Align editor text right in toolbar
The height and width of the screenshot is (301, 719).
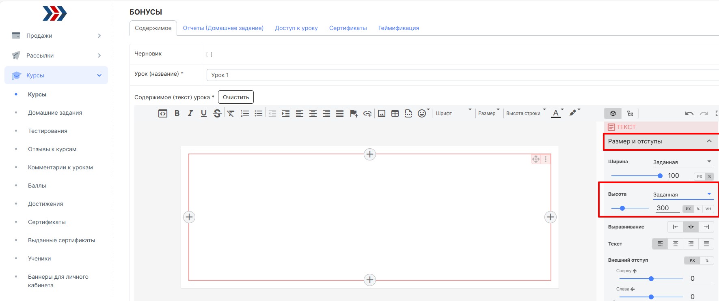click(326, 113)
